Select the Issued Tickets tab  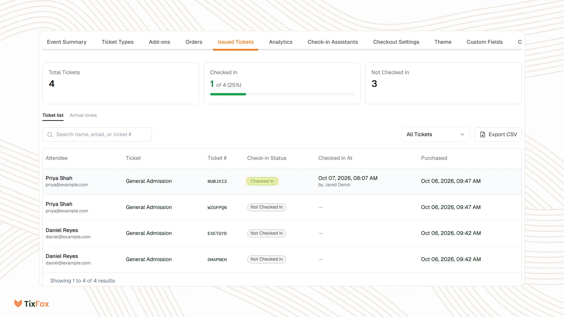pyautogui.click(x=236, y=42)
